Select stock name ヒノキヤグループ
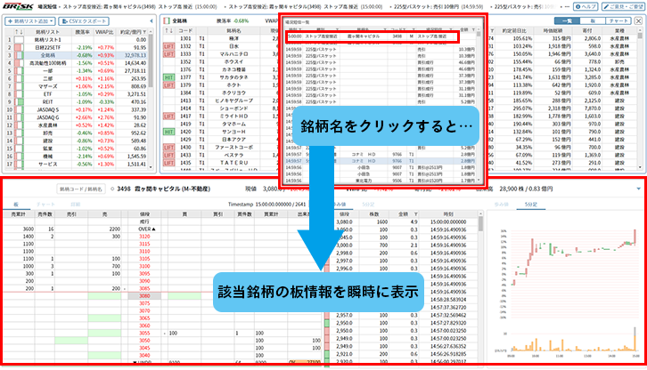The height and width of the screenshot is (370, 647). coord(233,101)
